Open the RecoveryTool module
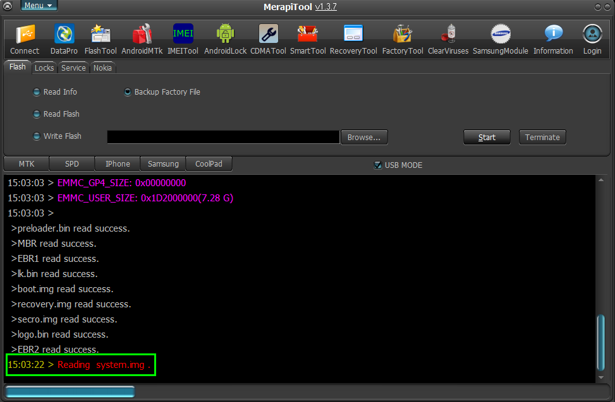 point(353,39)
